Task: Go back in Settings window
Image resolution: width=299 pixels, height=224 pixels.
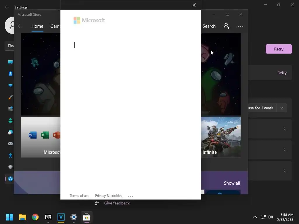Action: pos(7,7)
